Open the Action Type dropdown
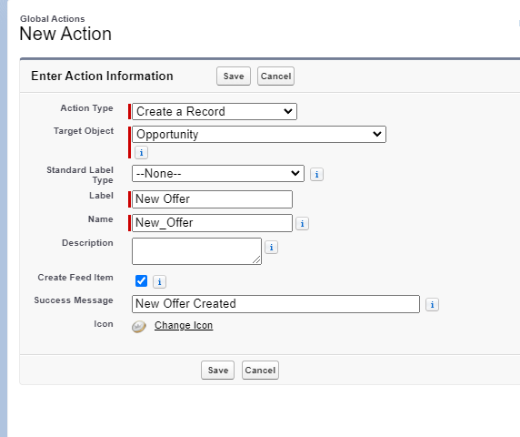Screen dimensions: 520x437 tap(215, 112)
